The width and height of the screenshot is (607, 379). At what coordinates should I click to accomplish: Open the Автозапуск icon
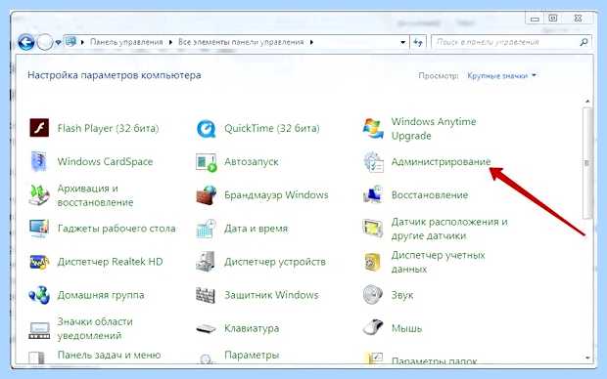point(206,162)
